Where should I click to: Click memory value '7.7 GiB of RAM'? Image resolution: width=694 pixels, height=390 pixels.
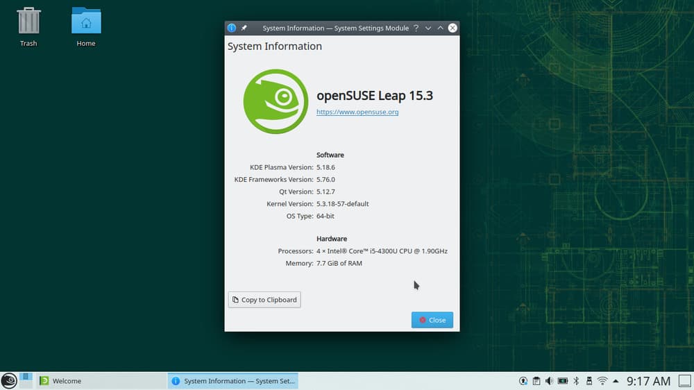(339, 263)
